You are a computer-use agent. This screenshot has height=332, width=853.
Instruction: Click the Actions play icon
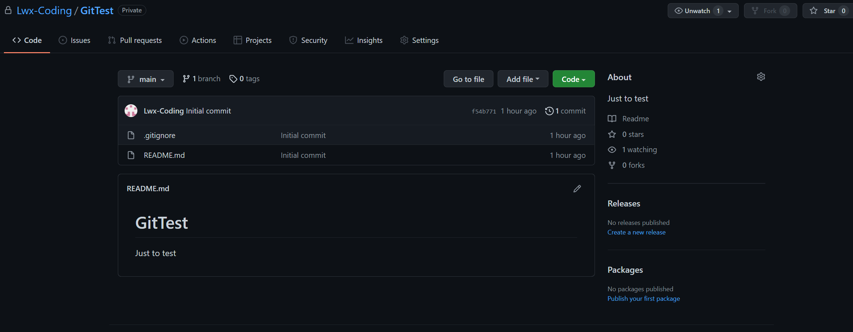pyautogui.click(x=184, y=40)
